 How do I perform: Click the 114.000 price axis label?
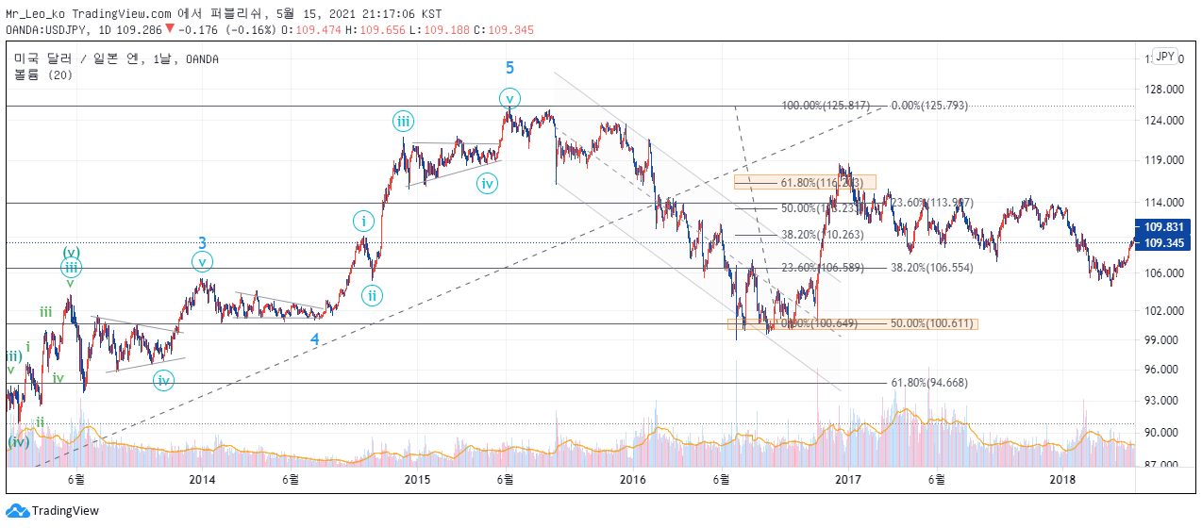coord(1166,203)
